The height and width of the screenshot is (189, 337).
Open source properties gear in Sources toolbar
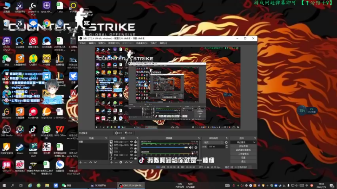[x=121, y=162]
